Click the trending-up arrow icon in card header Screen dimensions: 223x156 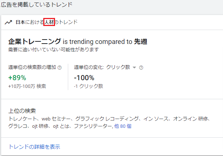tap(8, 22)
